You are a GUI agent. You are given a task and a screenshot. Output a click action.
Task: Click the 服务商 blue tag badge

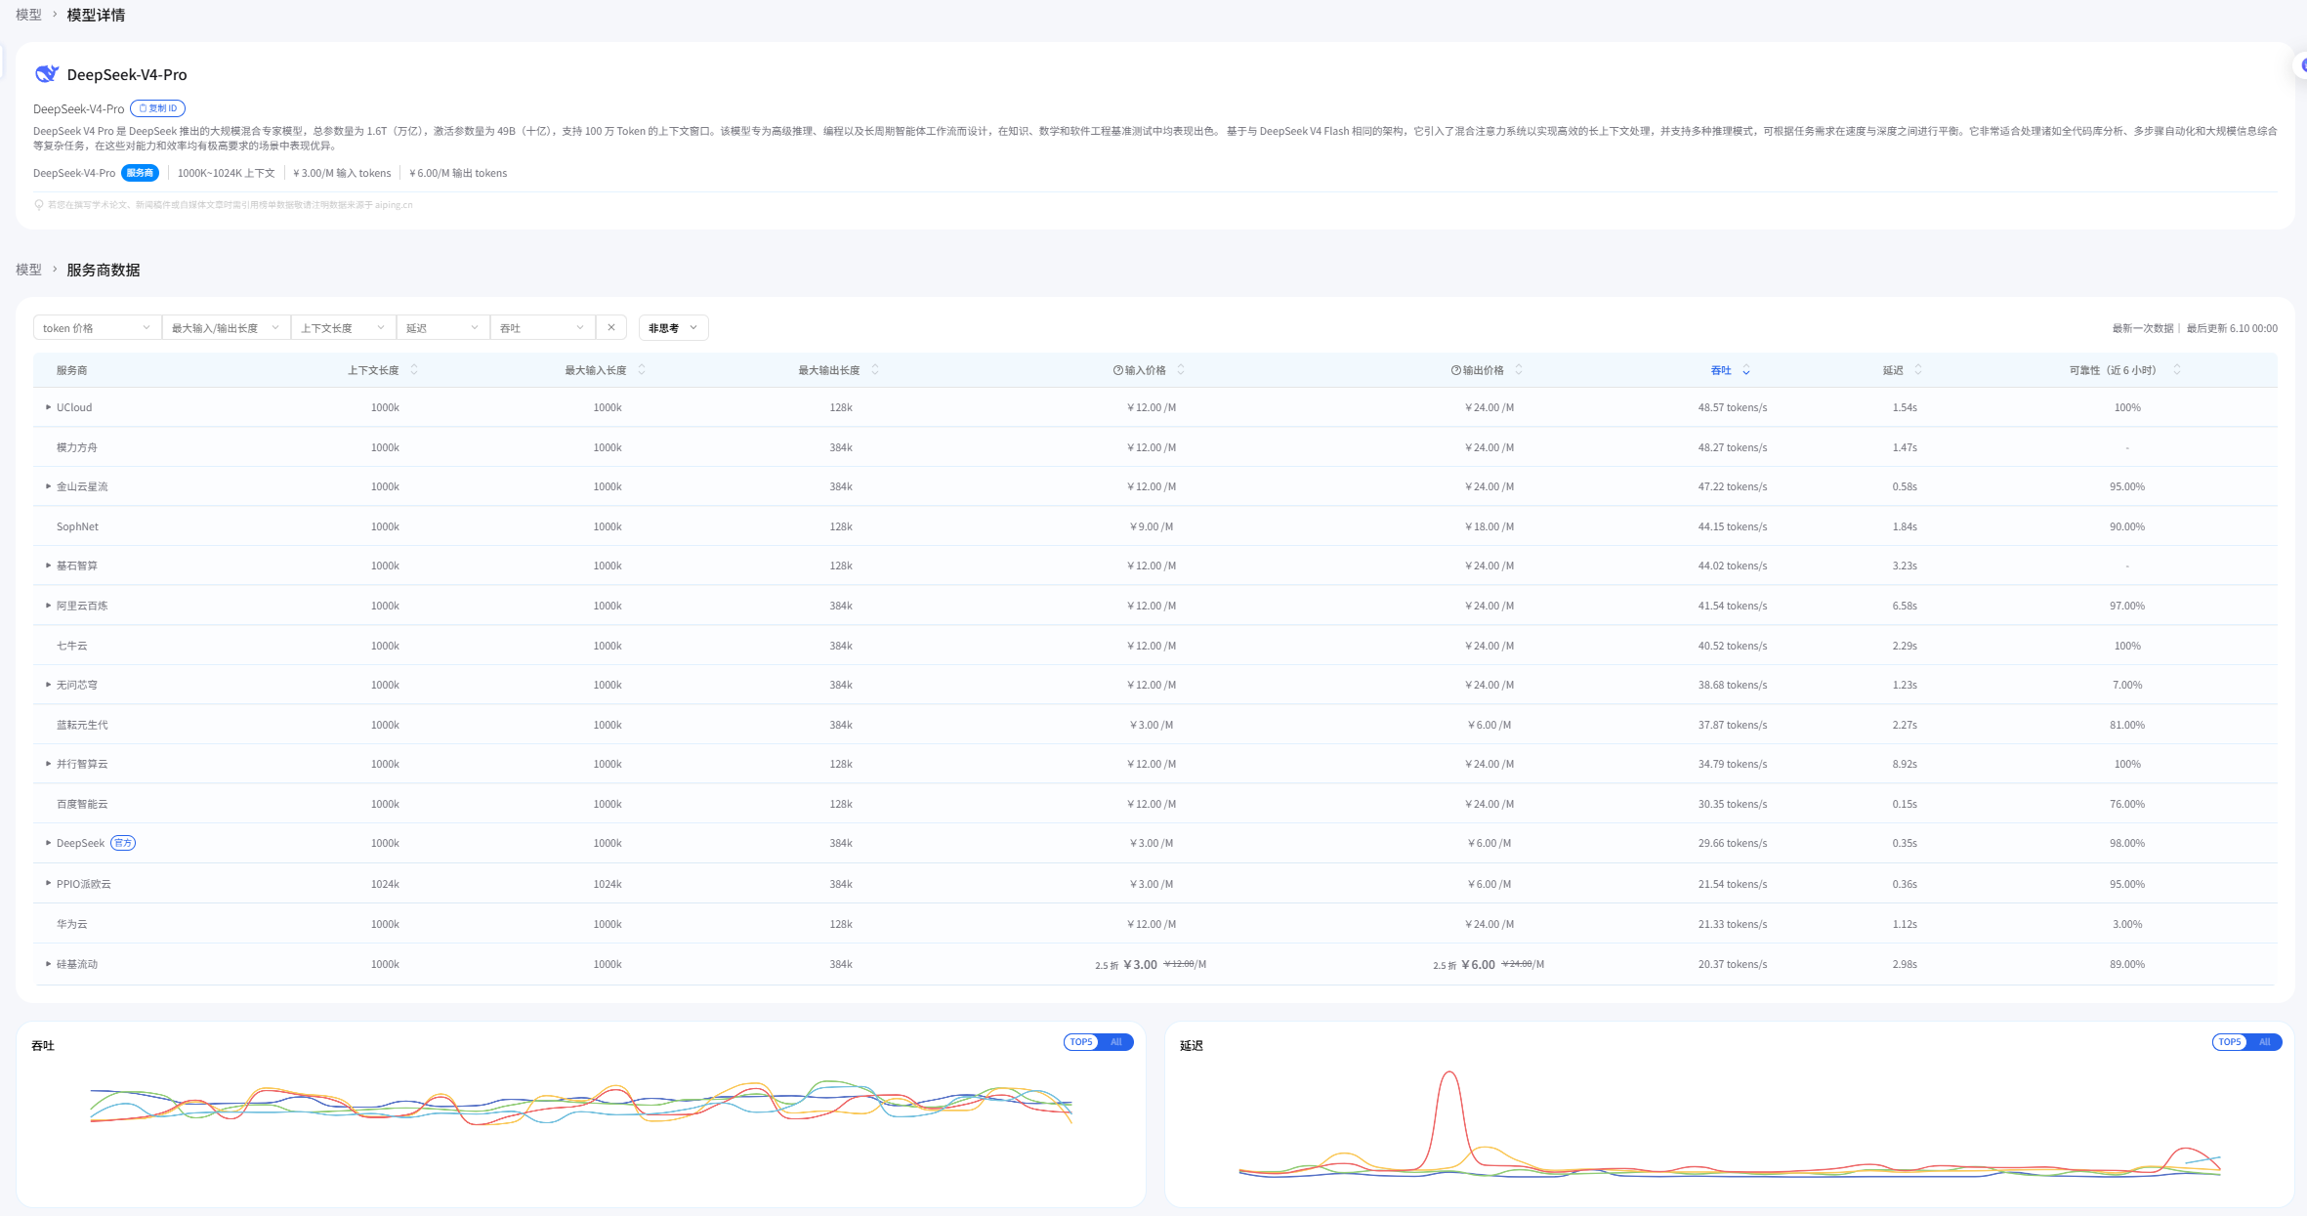(140, 173)
